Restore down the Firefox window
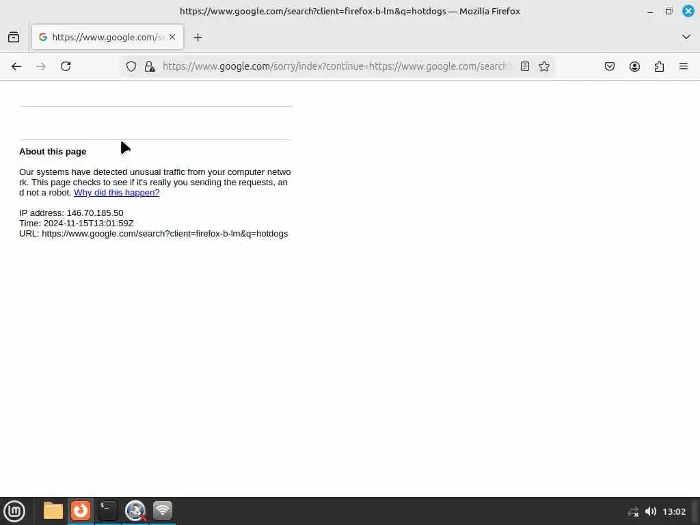This screenshot has height=525, width=700. 669,12
